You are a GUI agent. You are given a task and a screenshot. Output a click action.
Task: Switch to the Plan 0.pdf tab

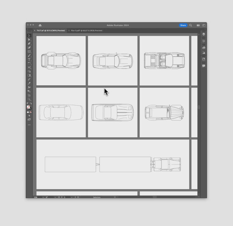tap(87, 31)
